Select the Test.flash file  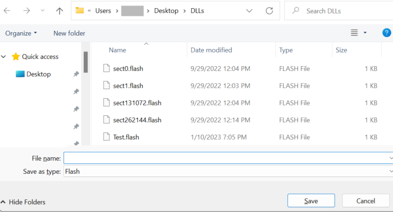[126, 137]
